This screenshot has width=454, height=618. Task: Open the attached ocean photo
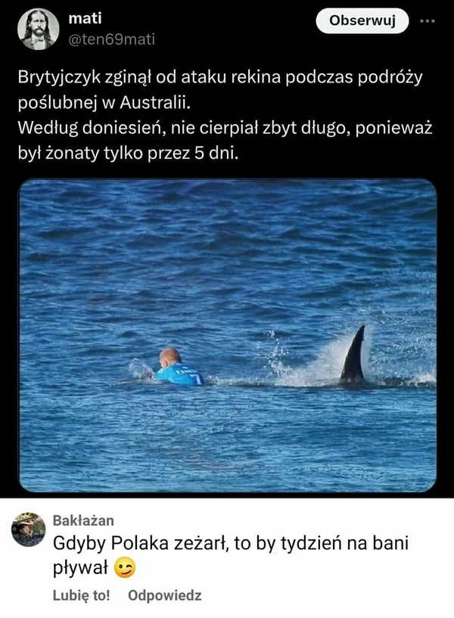228,336
